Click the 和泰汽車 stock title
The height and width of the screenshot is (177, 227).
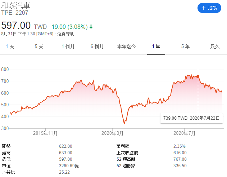[15, 6]
